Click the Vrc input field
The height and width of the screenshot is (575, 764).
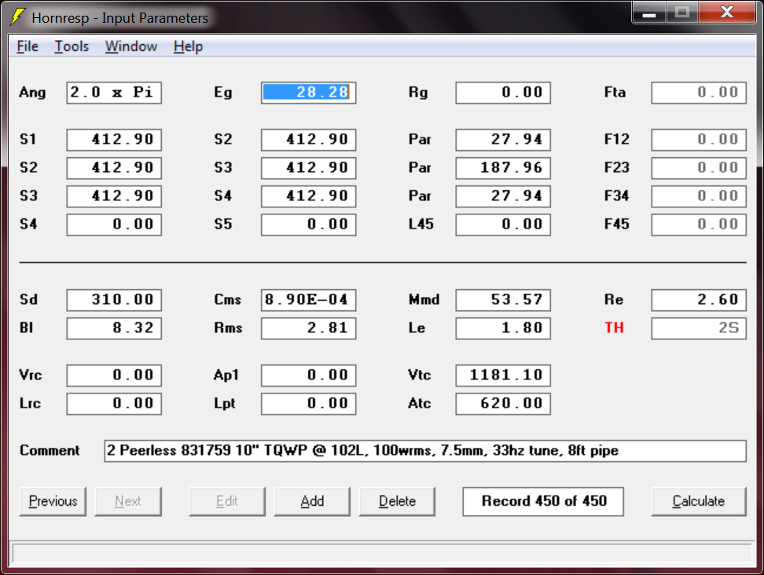click(114, 375)
